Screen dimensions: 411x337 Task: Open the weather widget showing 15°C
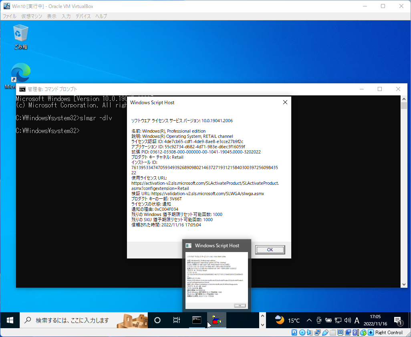pyautogui.click(x=288, y=320)
